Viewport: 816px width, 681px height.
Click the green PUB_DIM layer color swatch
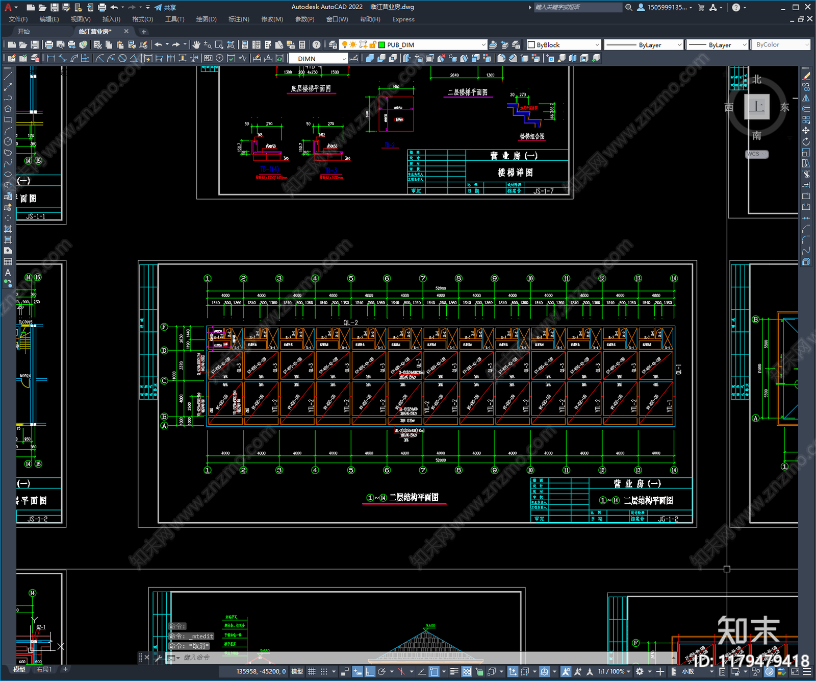(x=381, y=45)
